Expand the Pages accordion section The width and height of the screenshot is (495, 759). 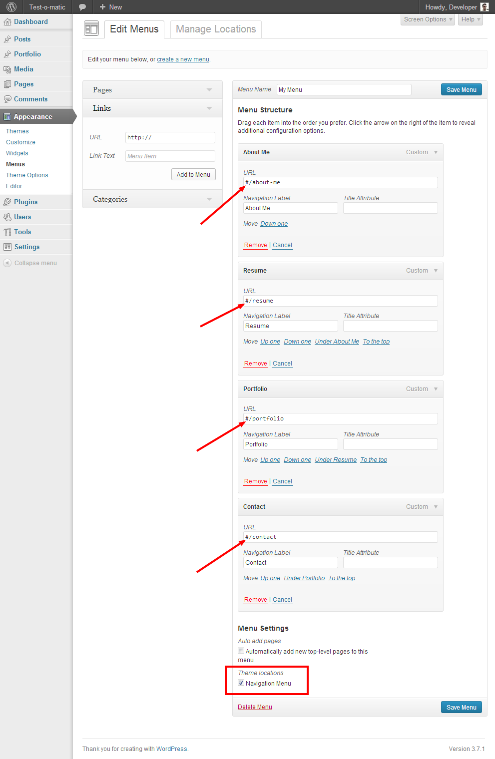click(209, 90)
